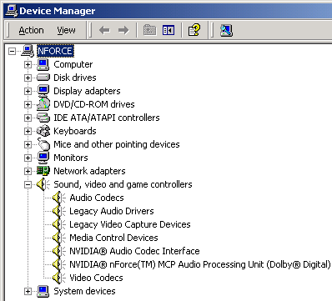332x301 pixels.
Task: Click the Up one level folder icon
Action: click(x=149, y=30)
